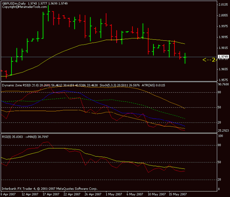
Task: Click the 1.9815 price axis label
Action: 223,48
